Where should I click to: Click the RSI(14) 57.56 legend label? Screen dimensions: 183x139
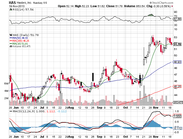click(23, 10)
